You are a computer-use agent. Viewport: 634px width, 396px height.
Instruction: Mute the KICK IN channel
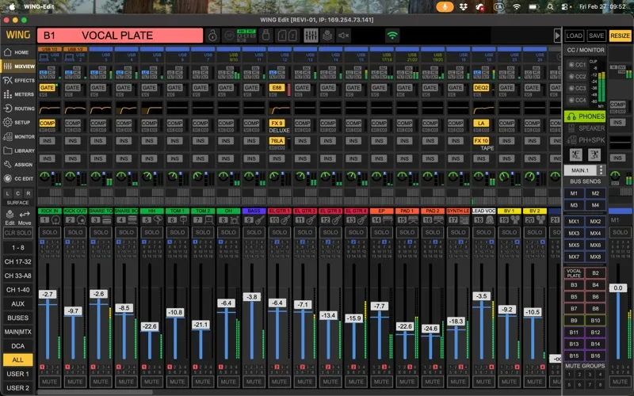coord(50,382)
